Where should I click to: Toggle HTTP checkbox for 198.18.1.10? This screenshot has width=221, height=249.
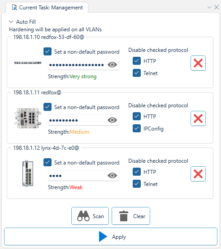[x=137, y=61]
